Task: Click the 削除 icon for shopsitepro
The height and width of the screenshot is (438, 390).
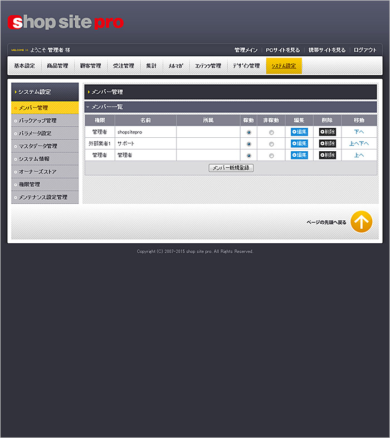Action: point(327,132)
